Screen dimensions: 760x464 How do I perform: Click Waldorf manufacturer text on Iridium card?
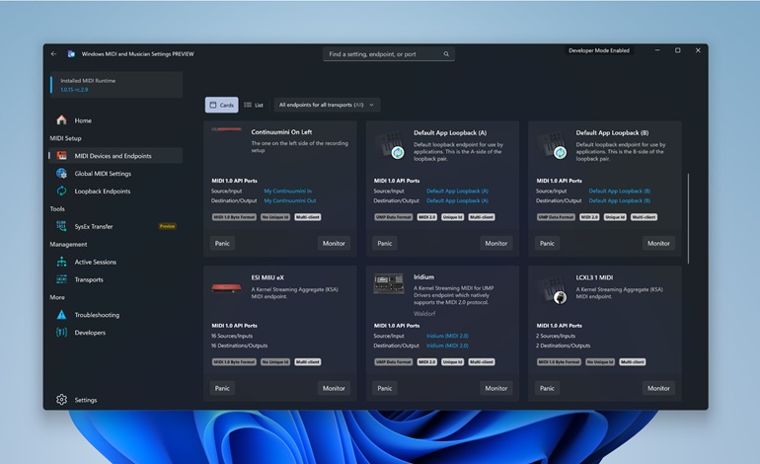[424, 314]
